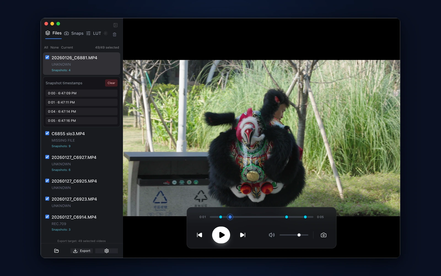Open settings gear in bottom bar
Viewport: 441px width, 276px height.
pos(107,251)
